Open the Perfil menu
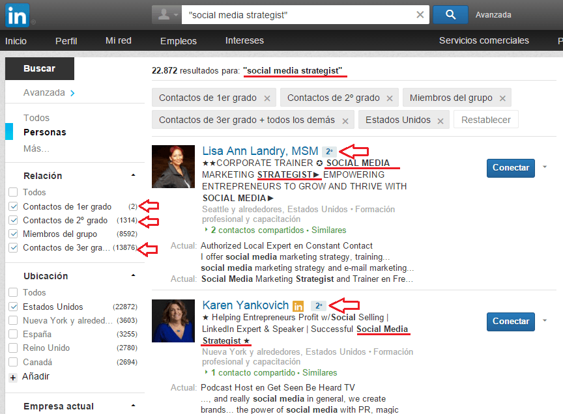Screen dimensions: 563x414 (66, 41)
